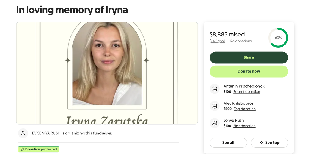Screen dimensions: 310x154
Task: Click the star icon in See top
Action: pyautogui.click(x=261, y=143)
